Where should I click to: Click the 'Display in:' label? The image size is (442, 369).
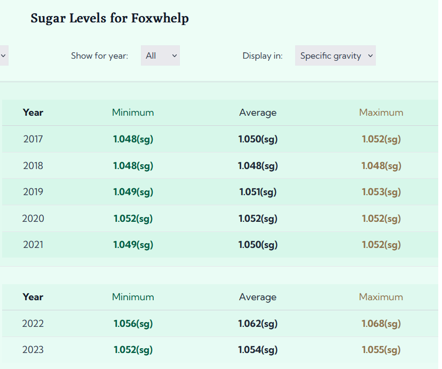(263, 56)
